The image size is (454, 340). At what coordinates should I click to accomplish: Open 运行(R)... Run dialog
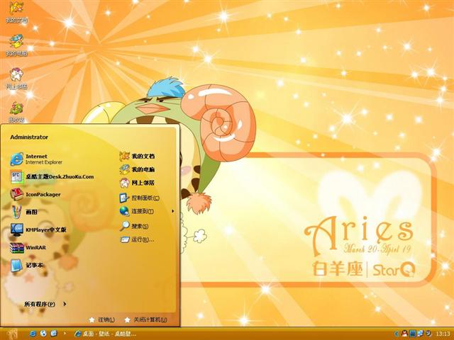click(141, 239)
